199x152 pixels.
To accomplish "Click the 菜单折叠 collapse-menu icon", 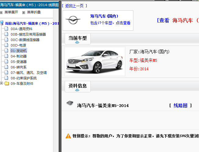I will coord(24,12).
